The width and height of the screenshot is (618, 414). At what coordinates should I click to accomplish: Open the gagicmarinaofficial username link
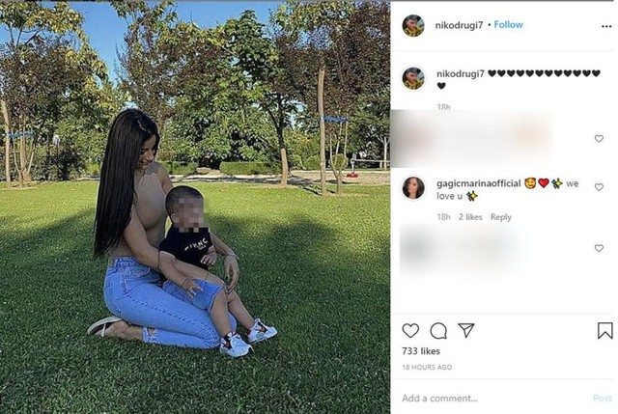point(479,183)
